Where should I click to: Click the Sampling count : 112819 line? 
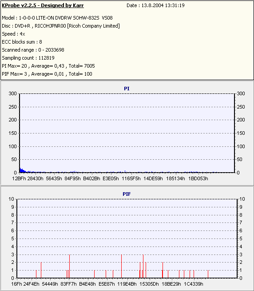(x=28, y=58)
